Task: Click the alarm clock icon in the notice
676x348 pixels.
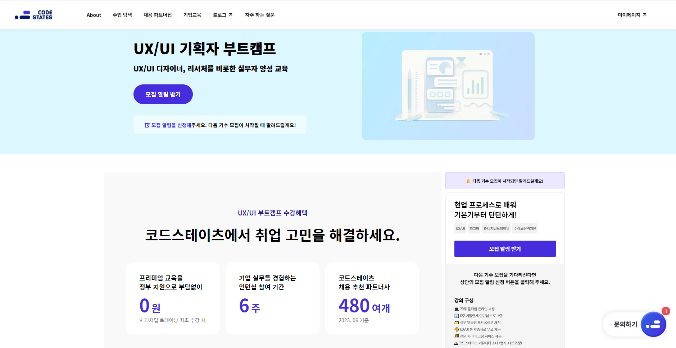Action: (147, 125)
